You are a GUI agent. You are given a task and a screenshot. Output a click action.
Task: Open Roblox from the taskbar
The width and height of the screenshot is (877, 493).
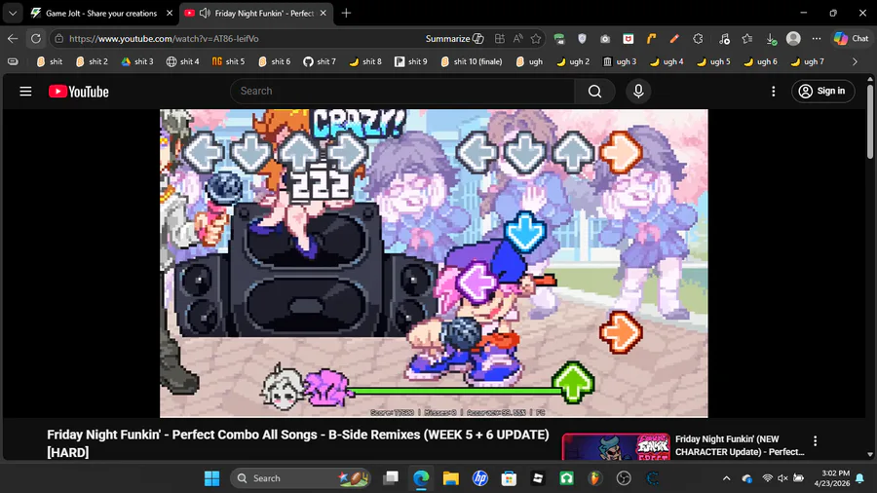[538, 478]
